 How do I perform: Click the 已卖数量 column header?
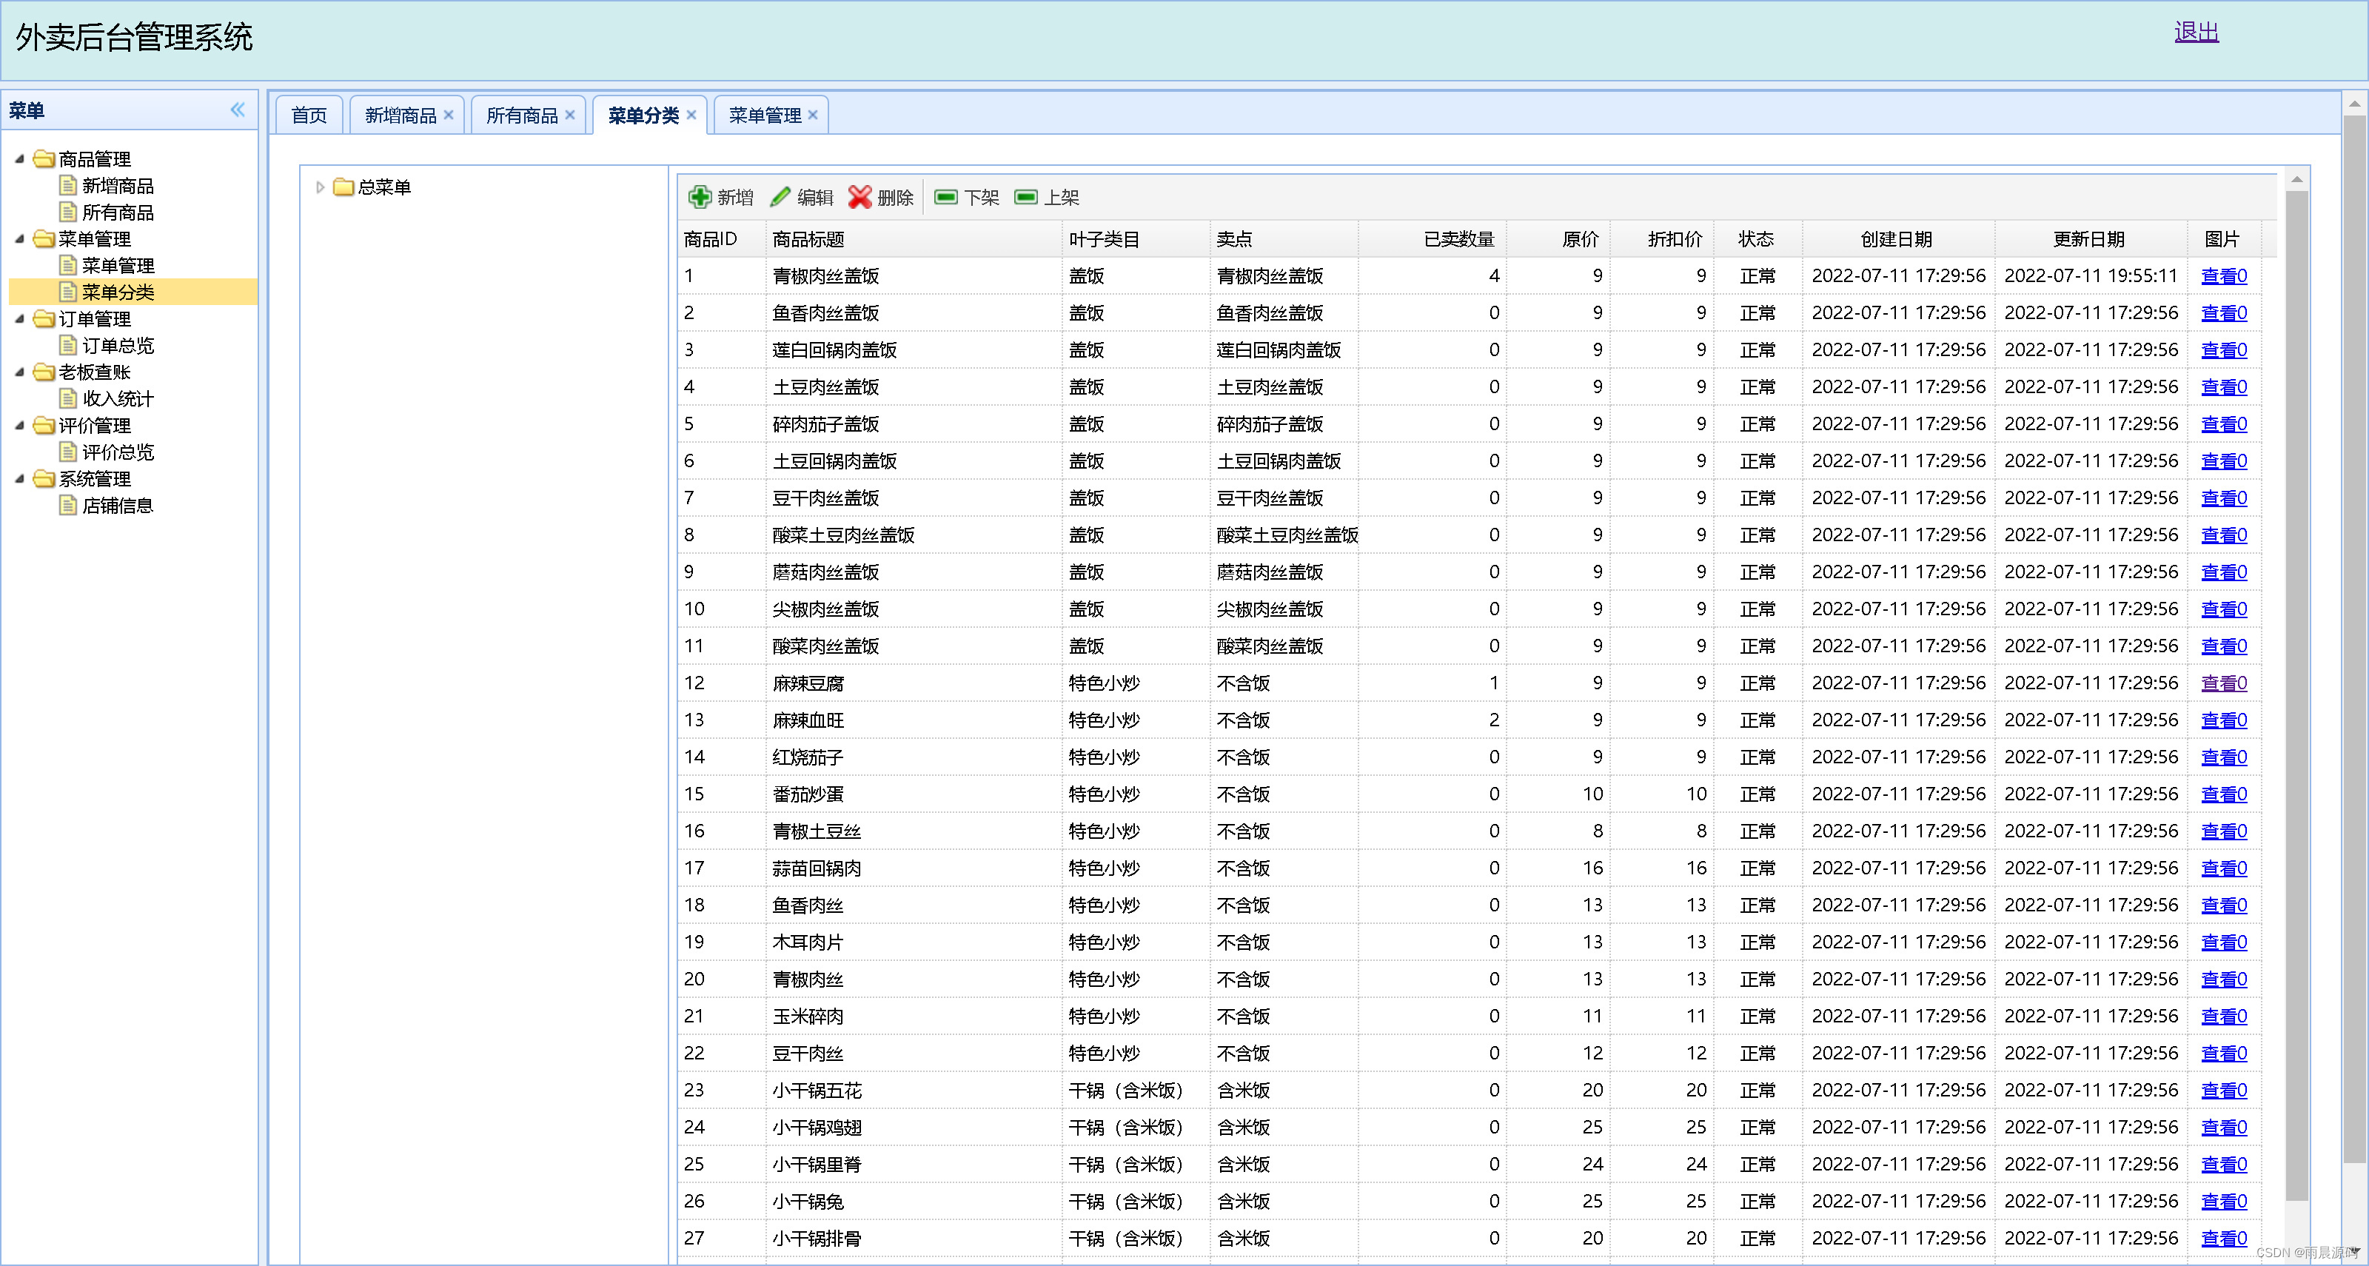coord(1432,239)
